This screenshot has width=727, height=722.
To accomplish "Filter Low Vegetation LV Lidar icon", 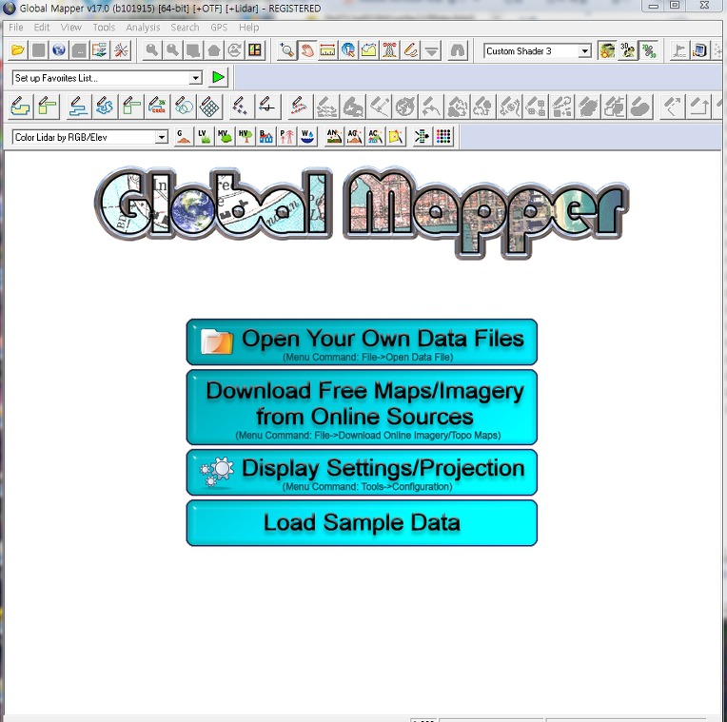I will (x=204, y=136).
